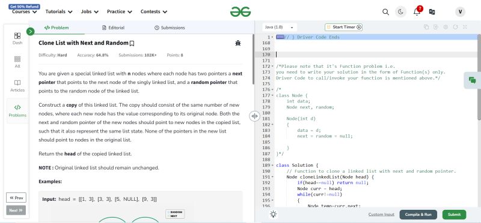Image resolution: width=481 pixels, height=223 pixels.
Task: Expand editor to fullscreen icon
Action: coord(465,27)
